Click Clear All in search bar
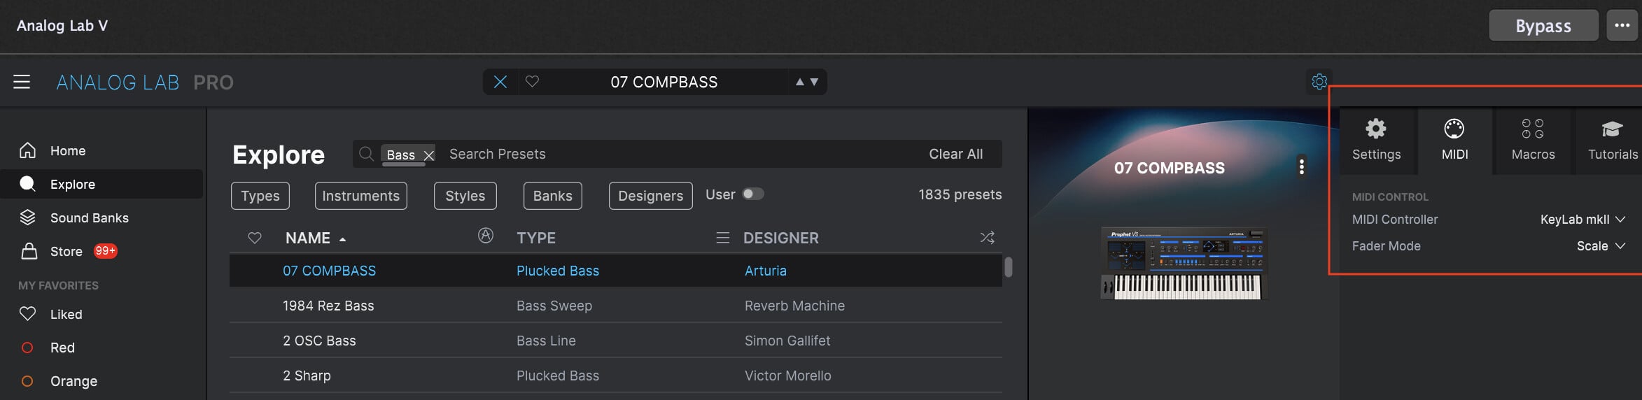 (955, 154)
